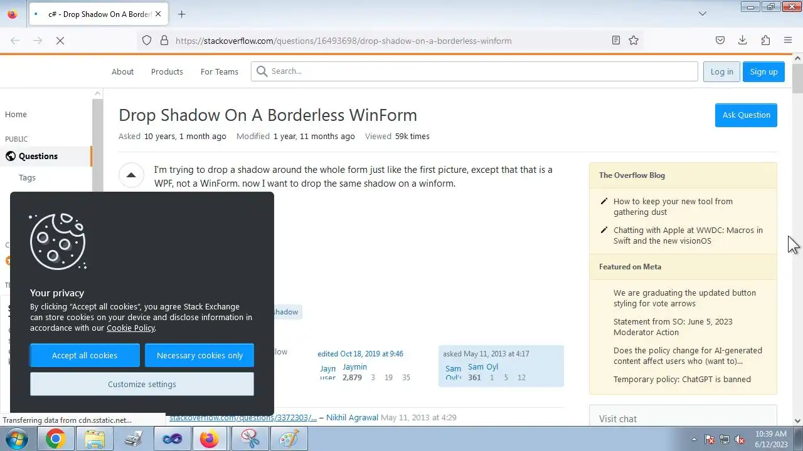Open the Firefox extensions icon
This screenshot has width=803, height=451.
(x=765, y=41)
